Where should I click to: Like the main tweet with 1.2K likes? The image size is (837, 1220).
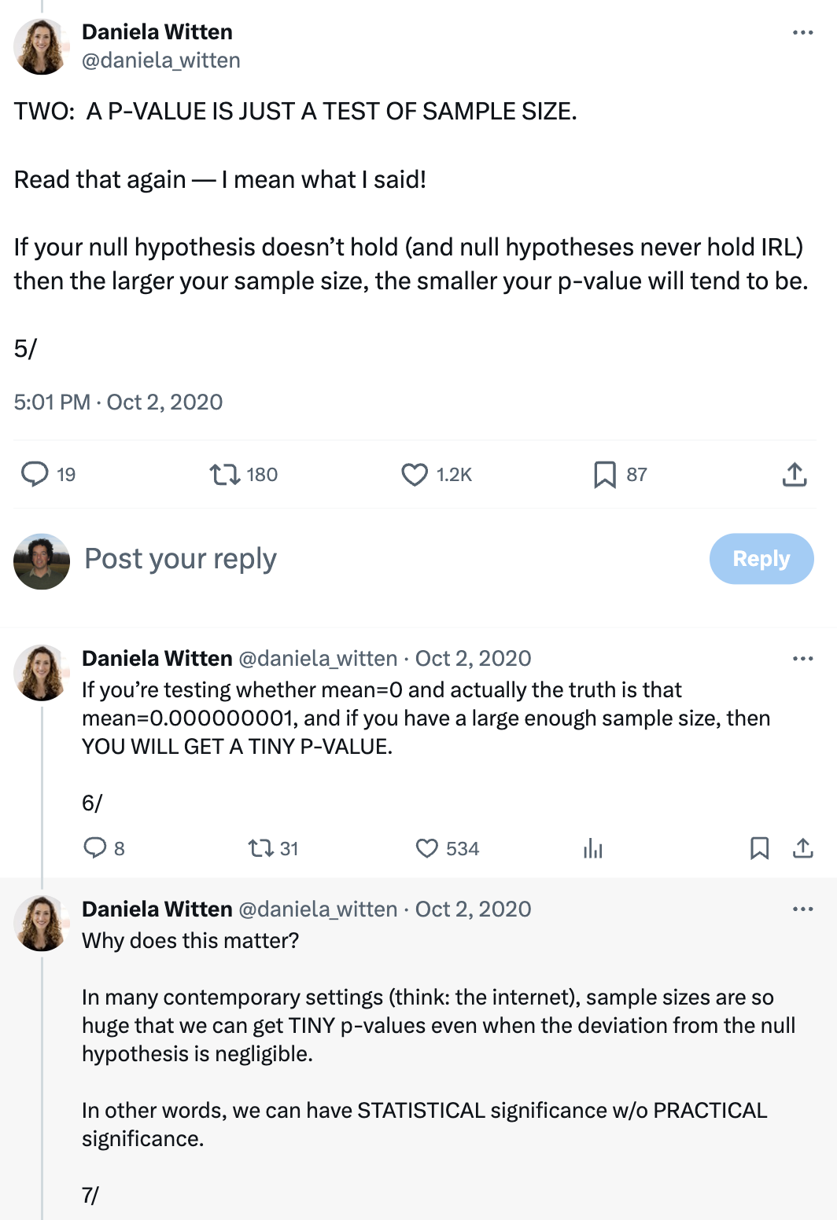pos(415,474)
